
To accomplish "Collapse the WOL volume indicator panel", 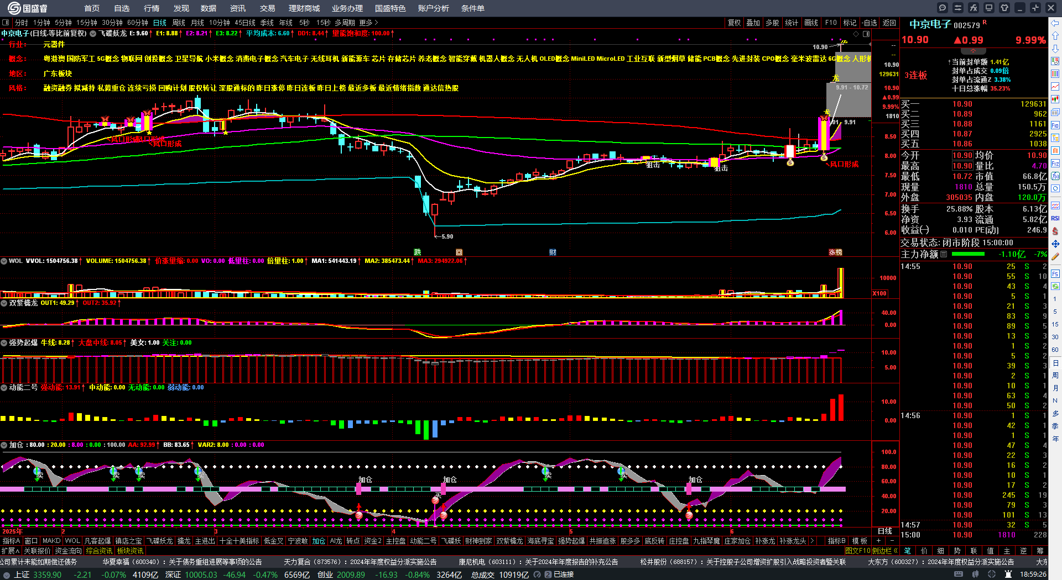I will point(4,261).
